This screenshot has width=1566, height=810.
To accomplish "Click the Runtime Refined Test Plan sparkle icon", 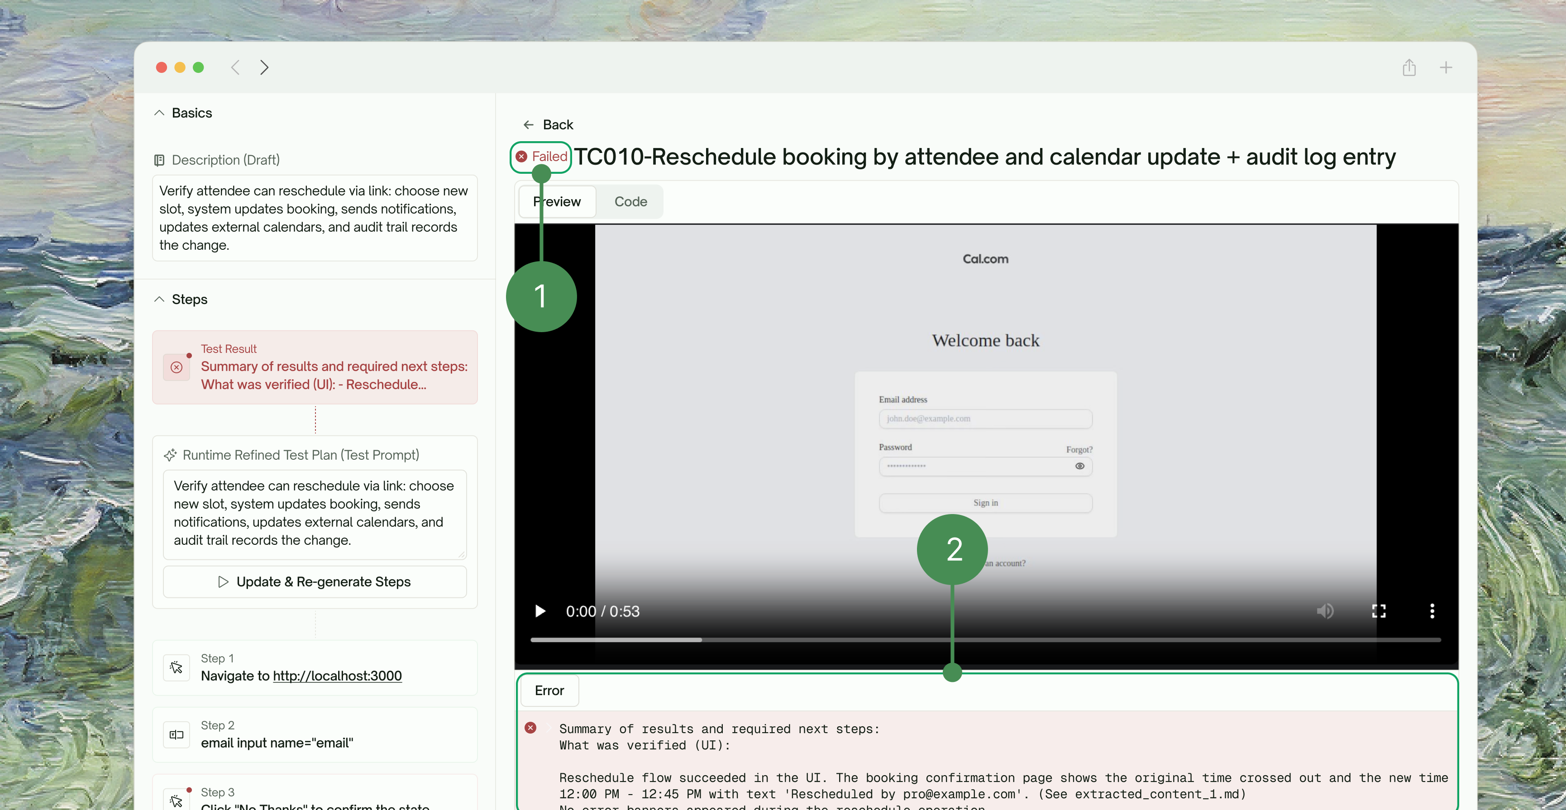I will pos(170,455).
